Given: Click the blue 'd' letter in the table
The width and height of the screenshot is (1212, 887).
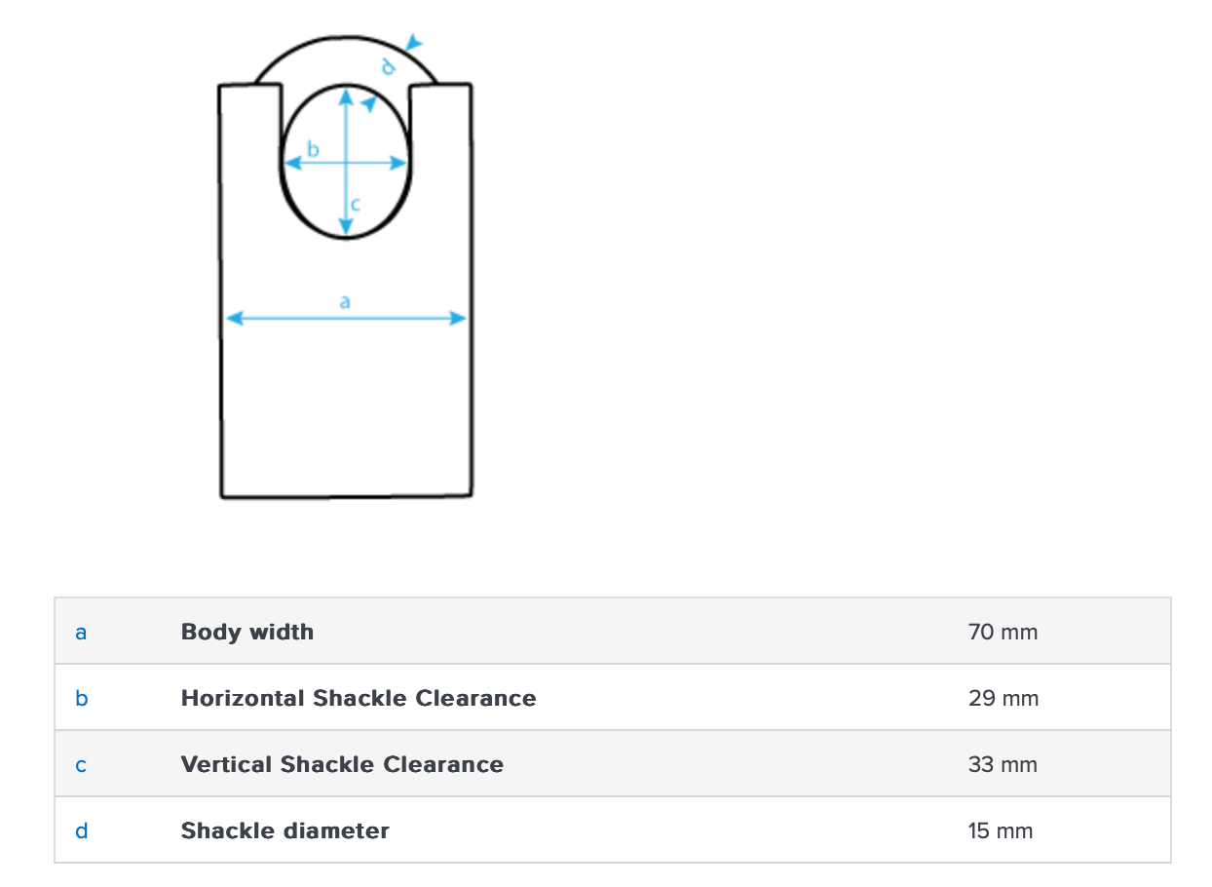Looking at the screenshot, I should point(81,831).
